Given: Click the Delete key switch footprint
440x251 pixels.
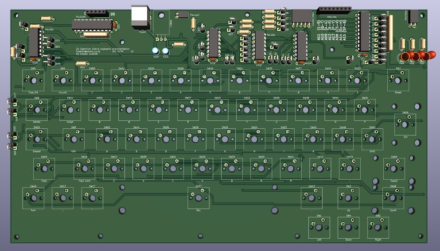Looking at the screenshot, I should [37, 110].
